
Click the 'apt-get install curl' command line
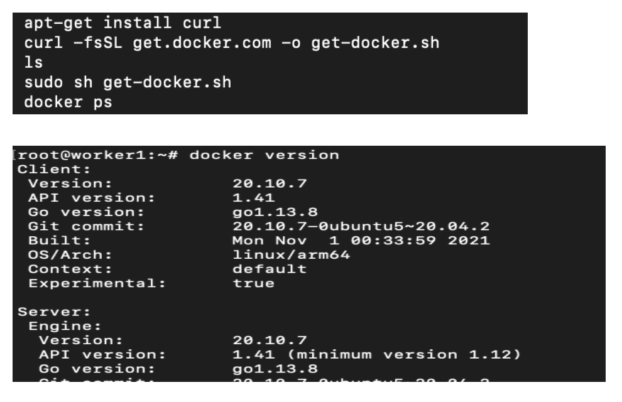pos(123,23)
